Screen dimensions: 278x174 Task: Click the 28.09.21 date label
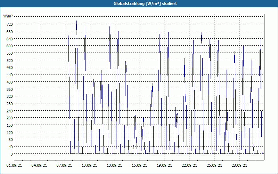(239, 166)
